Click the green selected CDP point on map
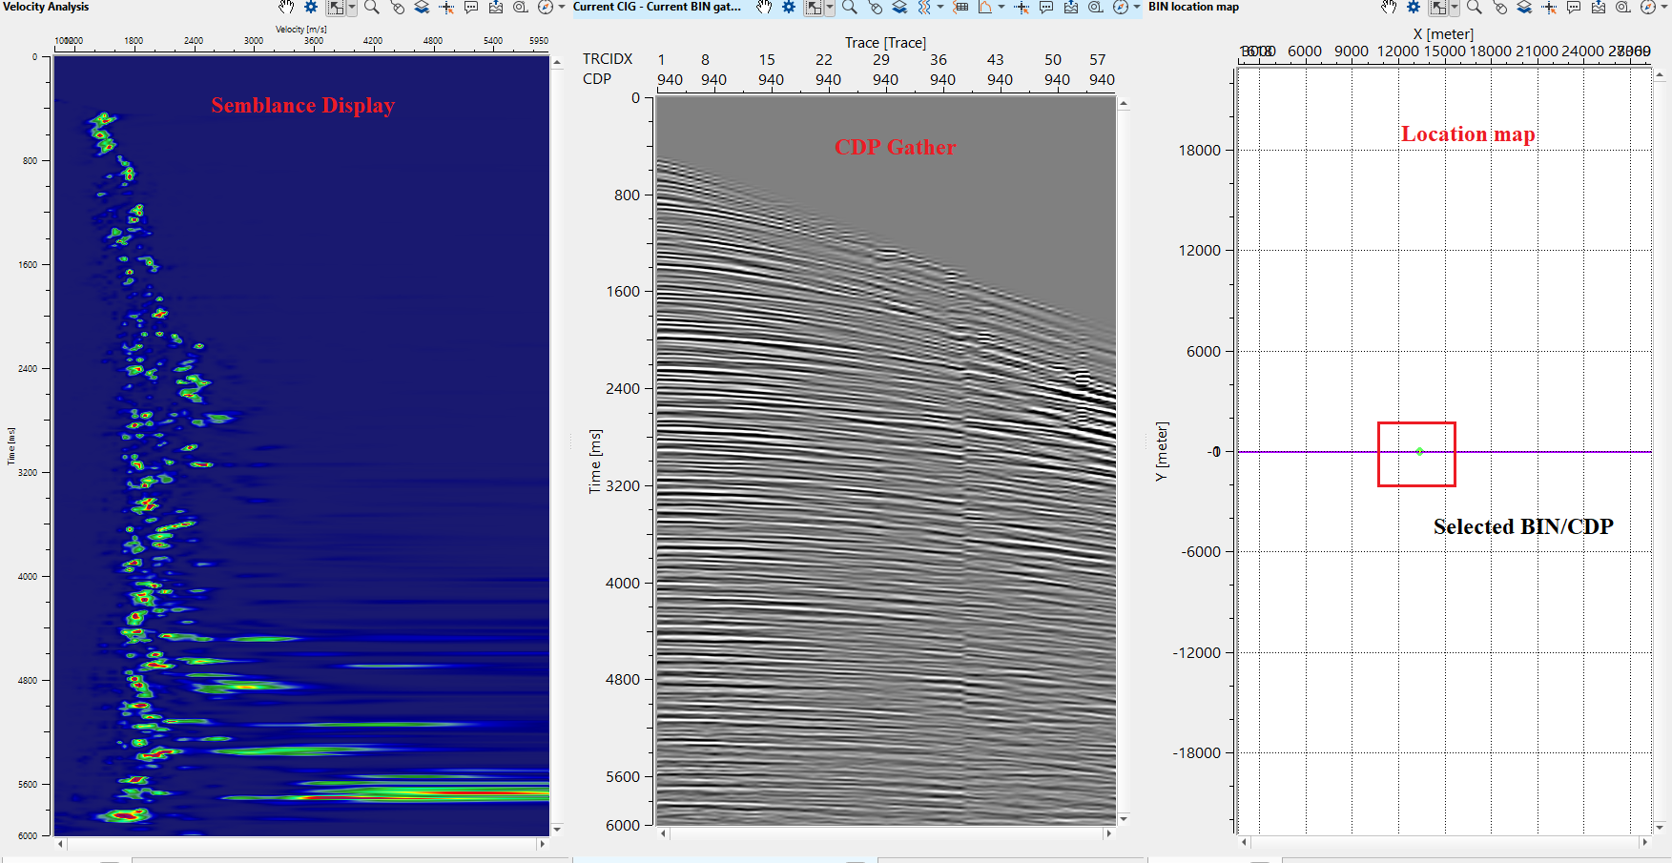The image size is (1672, 863). (x=1419, y=451)
